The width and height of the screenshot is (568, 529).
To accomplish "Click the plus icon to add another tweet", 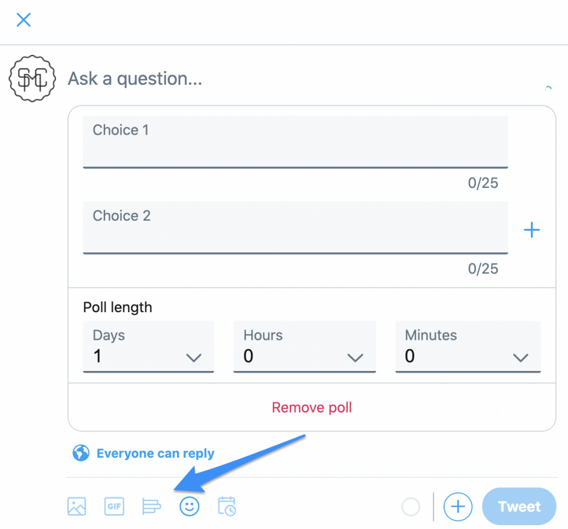I will click(x=458, y=506).
